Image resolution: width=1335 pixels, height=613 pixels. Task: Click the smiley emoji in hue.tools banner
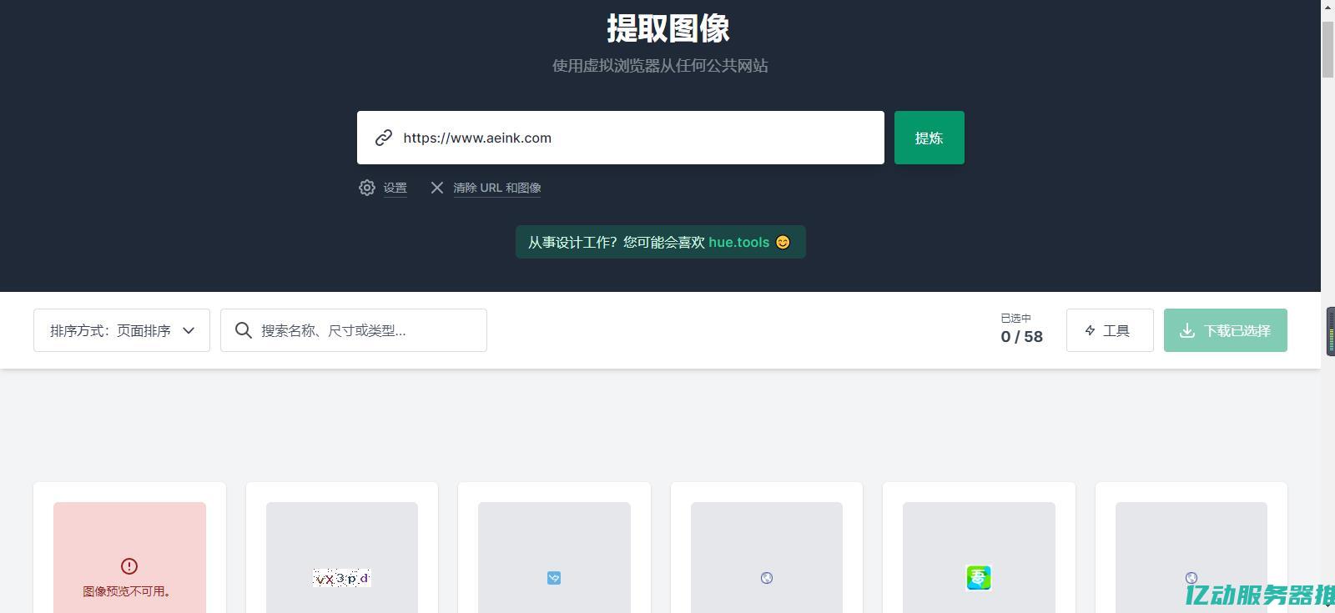(783, 242)
